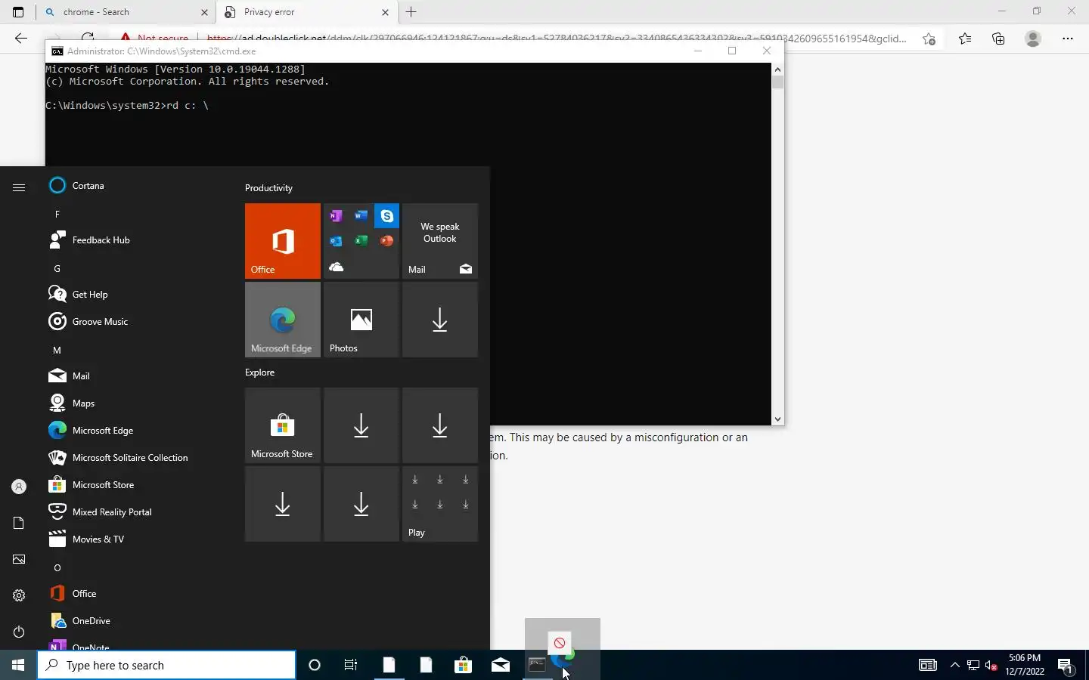Open Task View on the taskbar
Image resolution: width=1089 pixels, height=680 pixels.
[x=351, y=666]
